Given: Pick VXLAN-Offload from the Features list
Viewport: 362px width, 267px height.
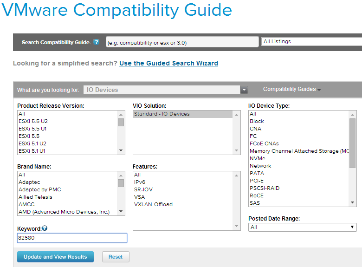Looking at the screenshot, I should [153, 204].
